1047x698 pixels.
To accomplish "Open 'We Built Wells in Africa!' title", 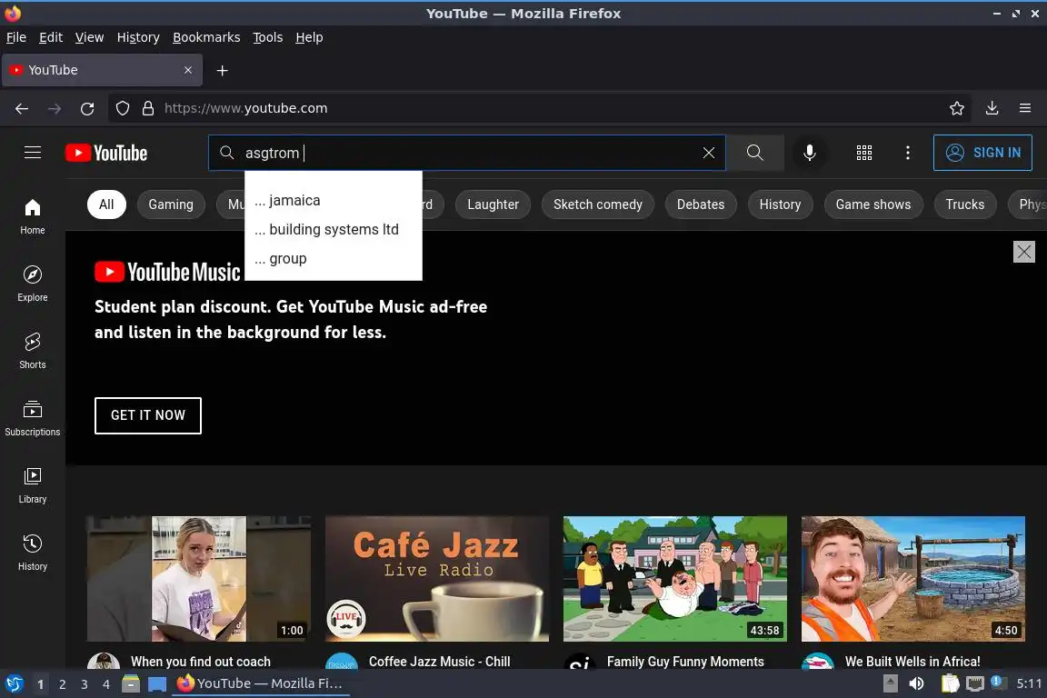I will click(x=912, y=662).
